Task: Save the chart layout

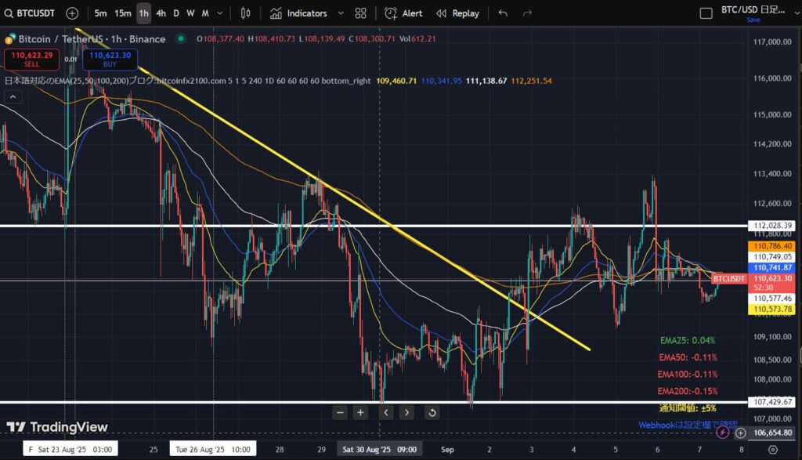Action: [753, 20]
